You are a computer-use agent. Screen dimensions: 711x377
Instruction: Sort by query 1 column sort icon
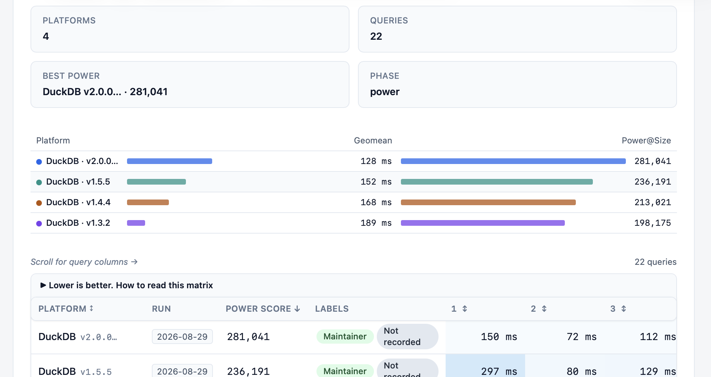(465, 308)
